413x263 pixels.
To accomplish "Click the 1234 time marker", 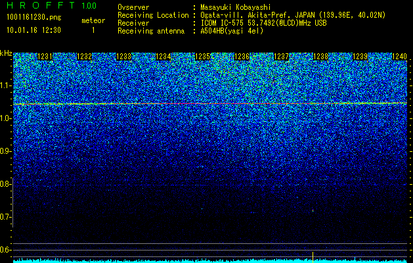I will click(163, 57).
